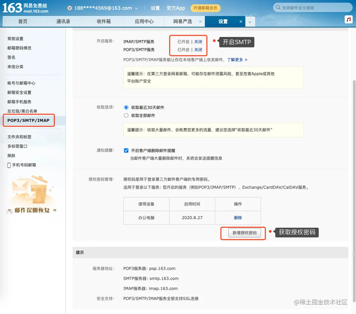Screen dimensions: 356x314
Task: Switch to the 收件箱 tab
Action: (104, 22)
